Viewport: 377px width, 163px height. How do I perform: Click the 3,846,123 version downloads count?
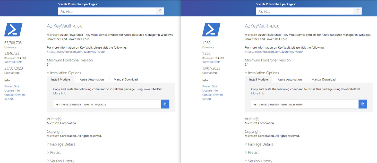click(12, 53)
